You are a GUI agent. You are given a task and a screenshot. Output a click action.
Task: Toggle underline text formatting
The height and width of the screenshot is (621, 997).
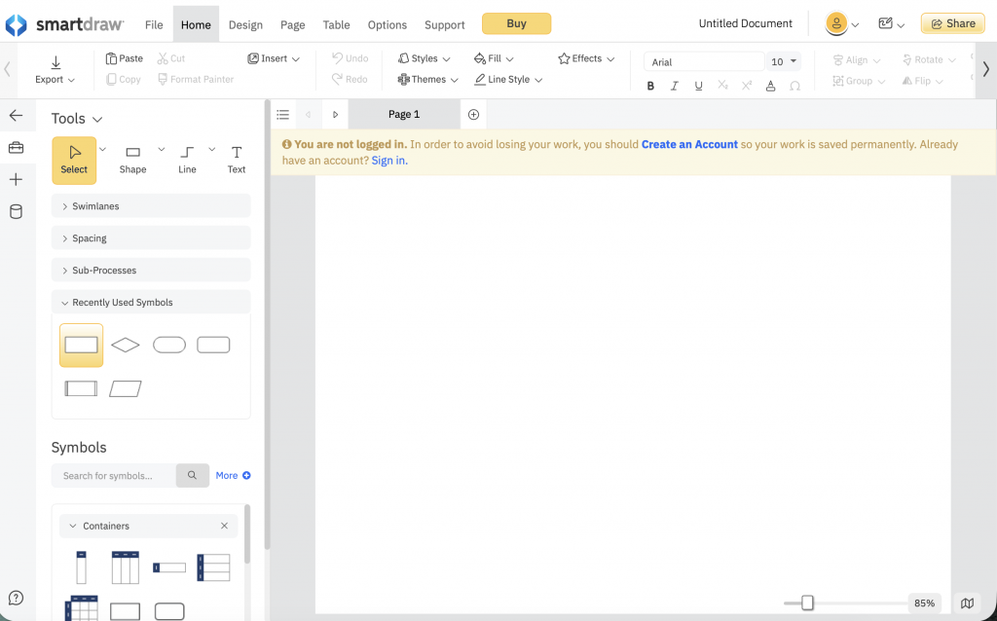pyautogui.click(x=699, y=86)
